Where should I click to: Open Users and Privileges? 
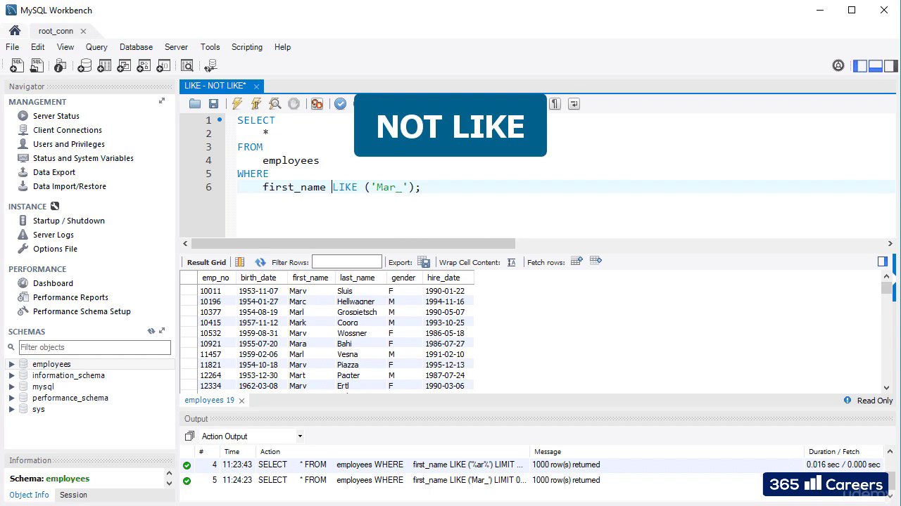tap(69, 144)
